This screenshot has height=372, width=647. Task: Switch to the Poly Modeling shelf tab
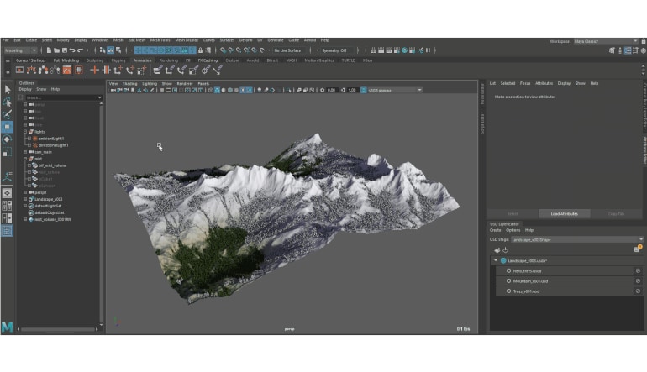point(66,60)
